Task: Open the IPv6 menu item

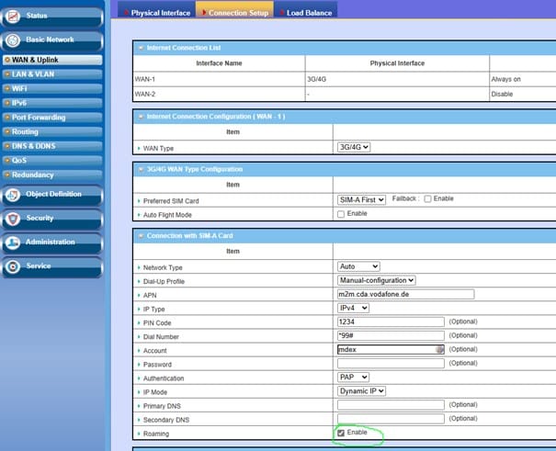Action: tap(52, 103)
